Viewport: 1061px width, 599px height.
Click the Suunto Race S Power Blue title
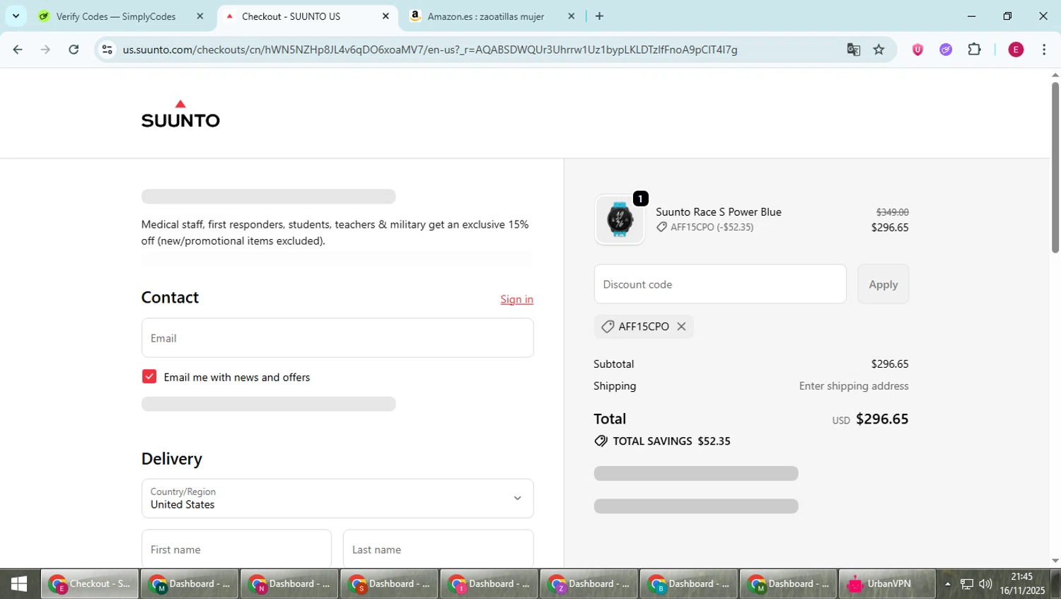coord(719,211)
